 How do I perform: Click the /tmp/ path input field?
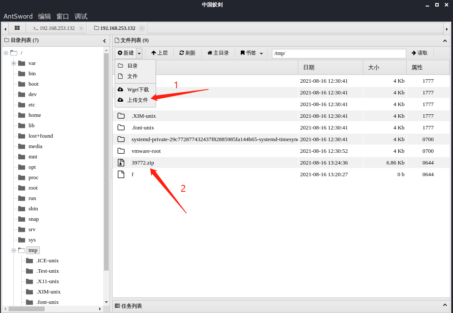[339, 53]
